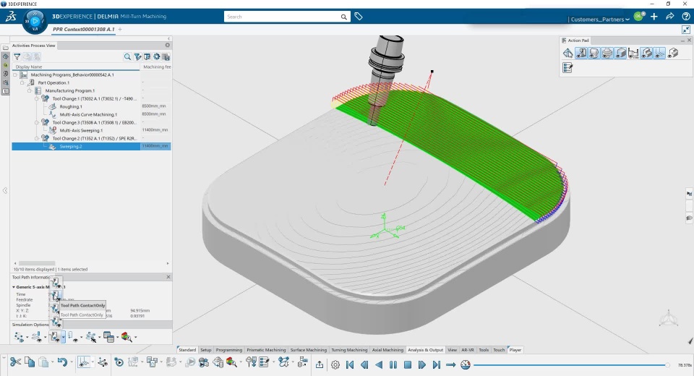This screenshot has height=376, width=694.
Task: Click the Action Pad list icon in second row
Action: tap(567, 68)
